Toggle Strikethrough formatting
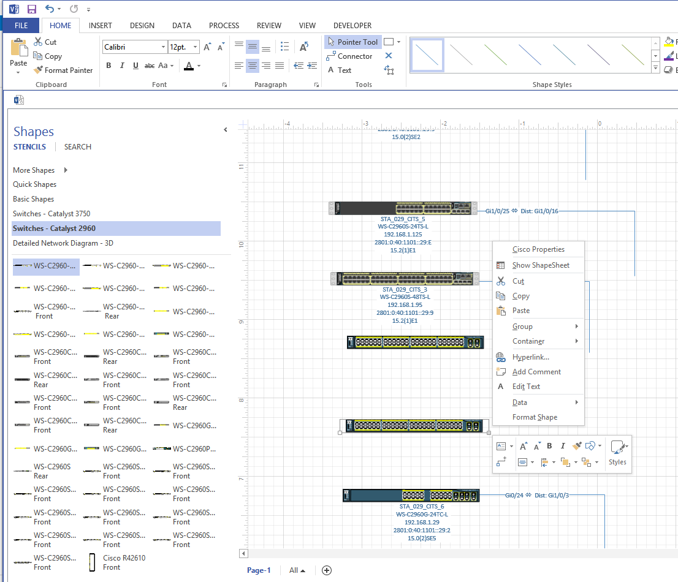The height and width of the screenshot is (582, 678). (x=150, y=66)
